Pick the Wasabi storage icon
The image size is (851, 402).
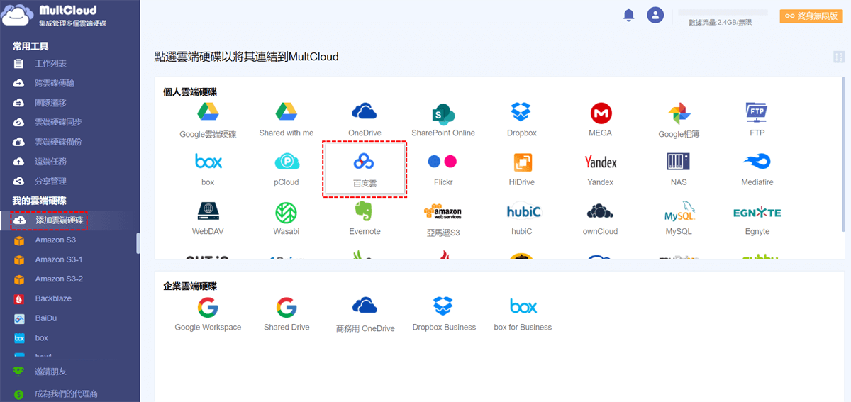point(286,211)
